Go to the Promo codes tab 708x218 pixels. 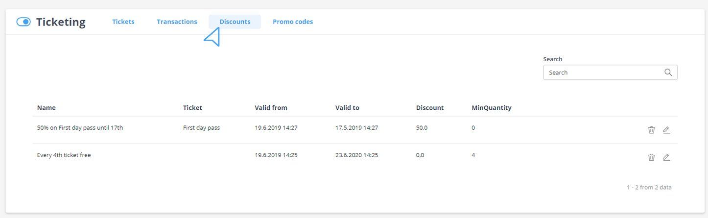click(x=293, y=22)
